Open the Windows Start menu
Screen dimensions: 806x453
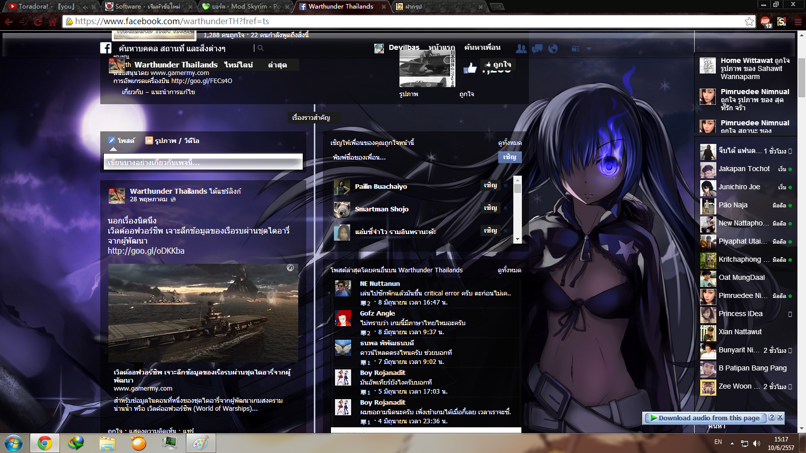14,443
